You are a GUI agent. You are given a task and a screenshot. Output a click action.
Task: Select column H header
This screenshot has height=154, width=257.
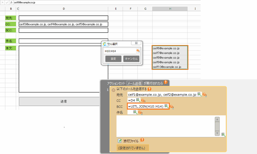[170, 9]
